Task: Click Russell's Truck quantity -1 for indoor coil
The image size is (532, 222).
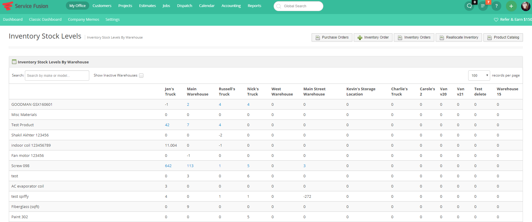Action: (220, 145)
